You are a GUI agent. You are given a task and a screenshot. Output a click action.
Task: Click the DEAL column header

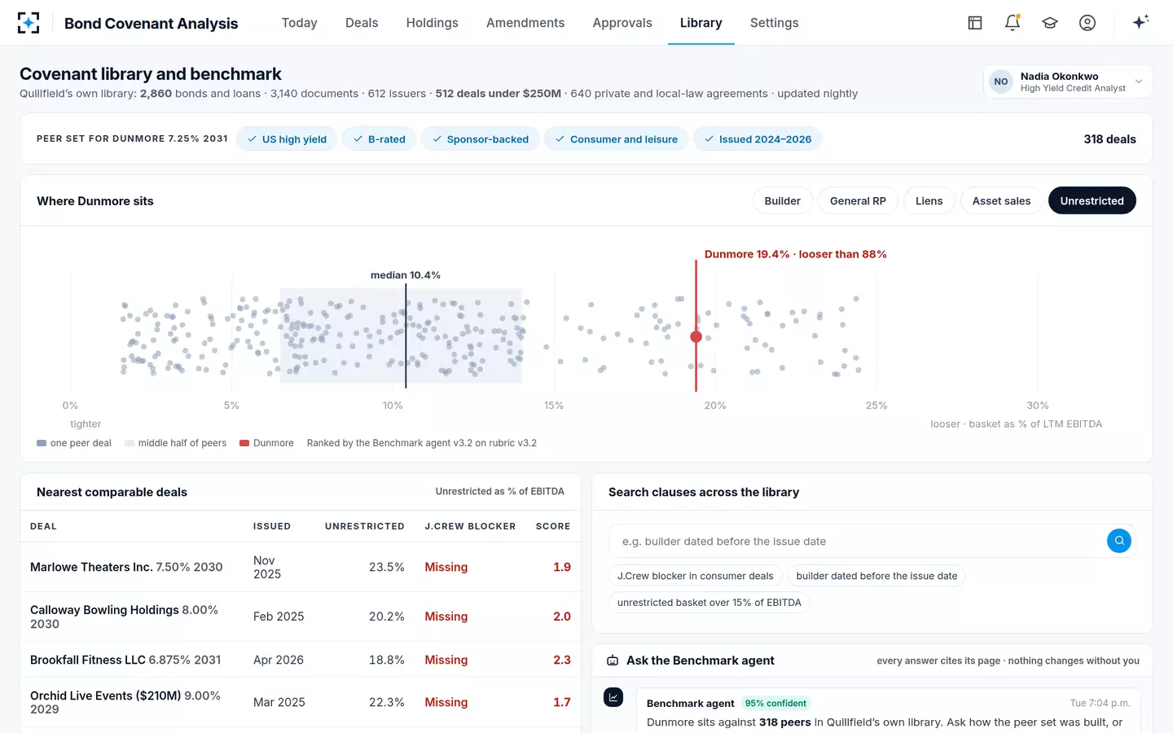(43, 526)
